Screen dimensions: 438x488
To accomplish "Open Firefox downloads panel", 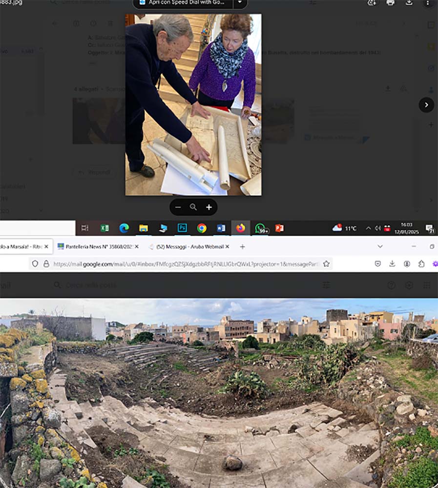I will tap(392, 264).
